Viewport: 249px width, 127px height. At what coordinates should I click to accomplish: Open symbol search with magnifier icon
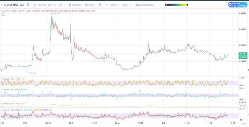(x=28, y=5)
